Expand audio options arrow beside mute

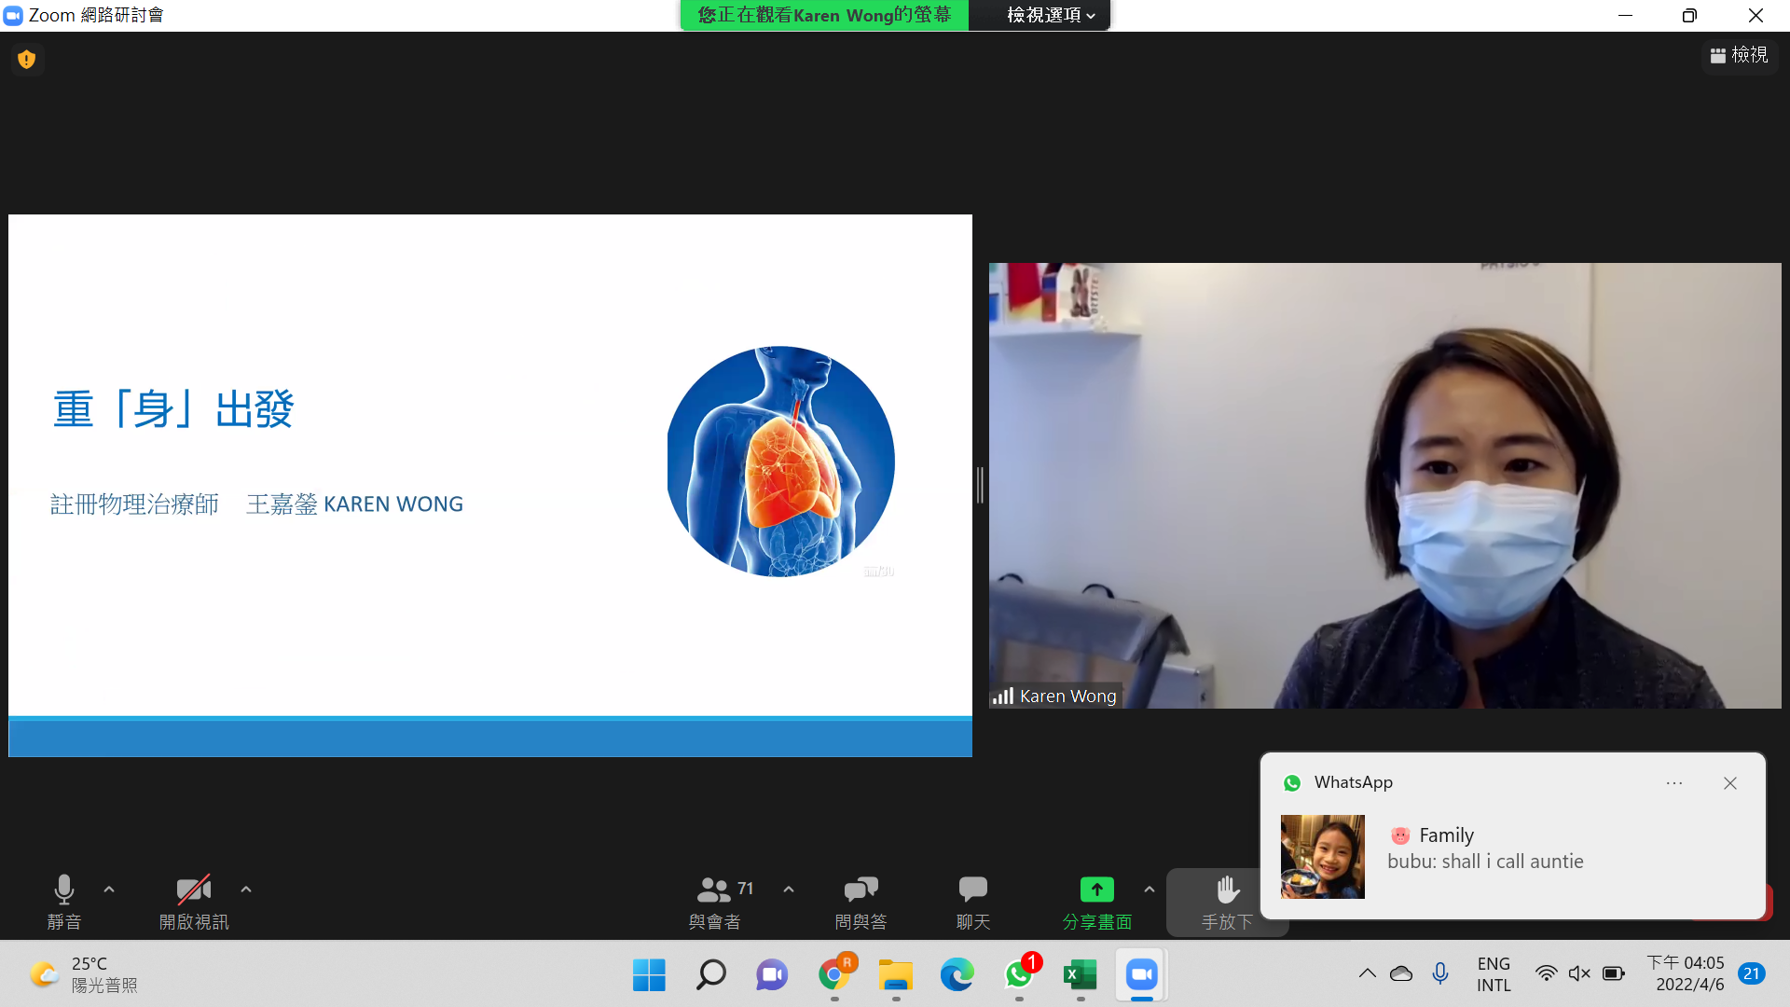pos(109,890)
